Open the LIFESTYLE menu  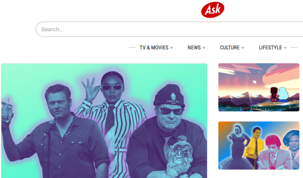[x=270, y=47]
